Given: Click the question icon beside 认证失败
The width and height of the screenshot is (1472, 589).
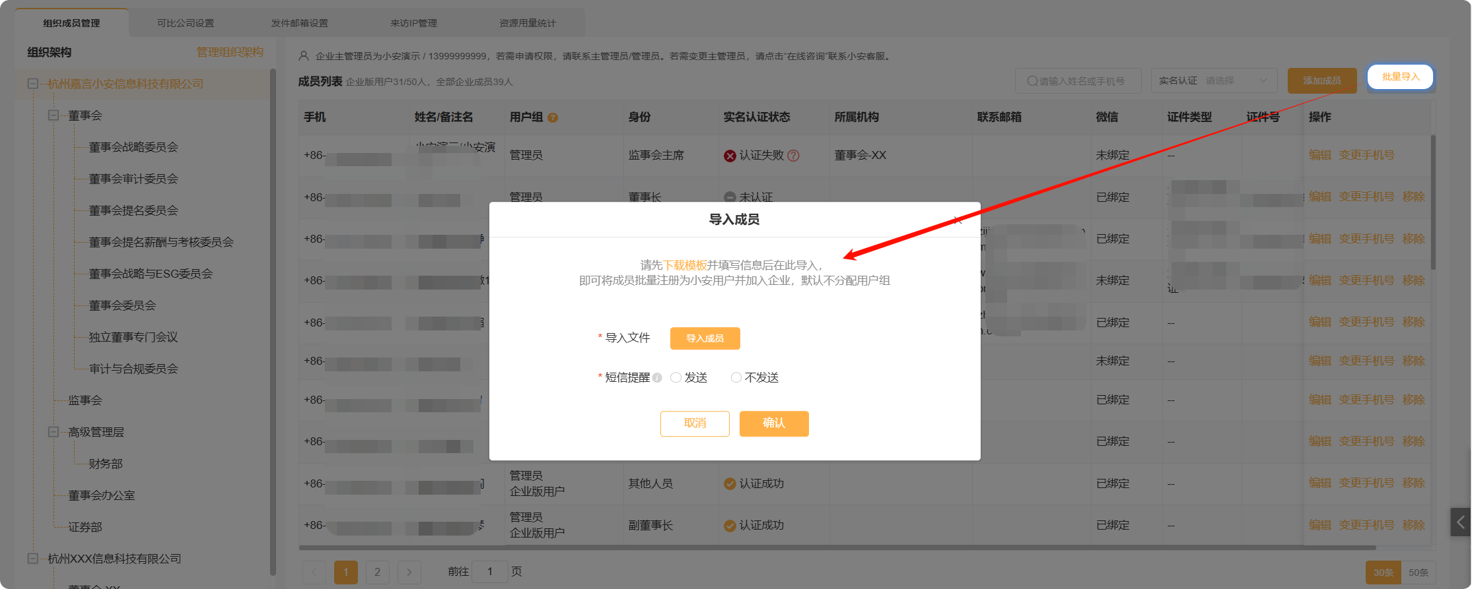Looking at the screenshot, I should coord(793,156).
